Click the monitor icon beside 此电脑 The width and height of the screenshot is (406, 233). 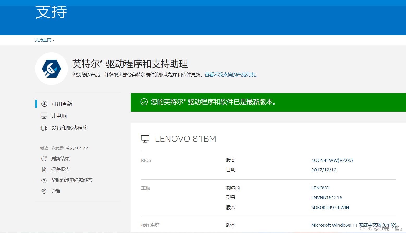pos(44,116)
